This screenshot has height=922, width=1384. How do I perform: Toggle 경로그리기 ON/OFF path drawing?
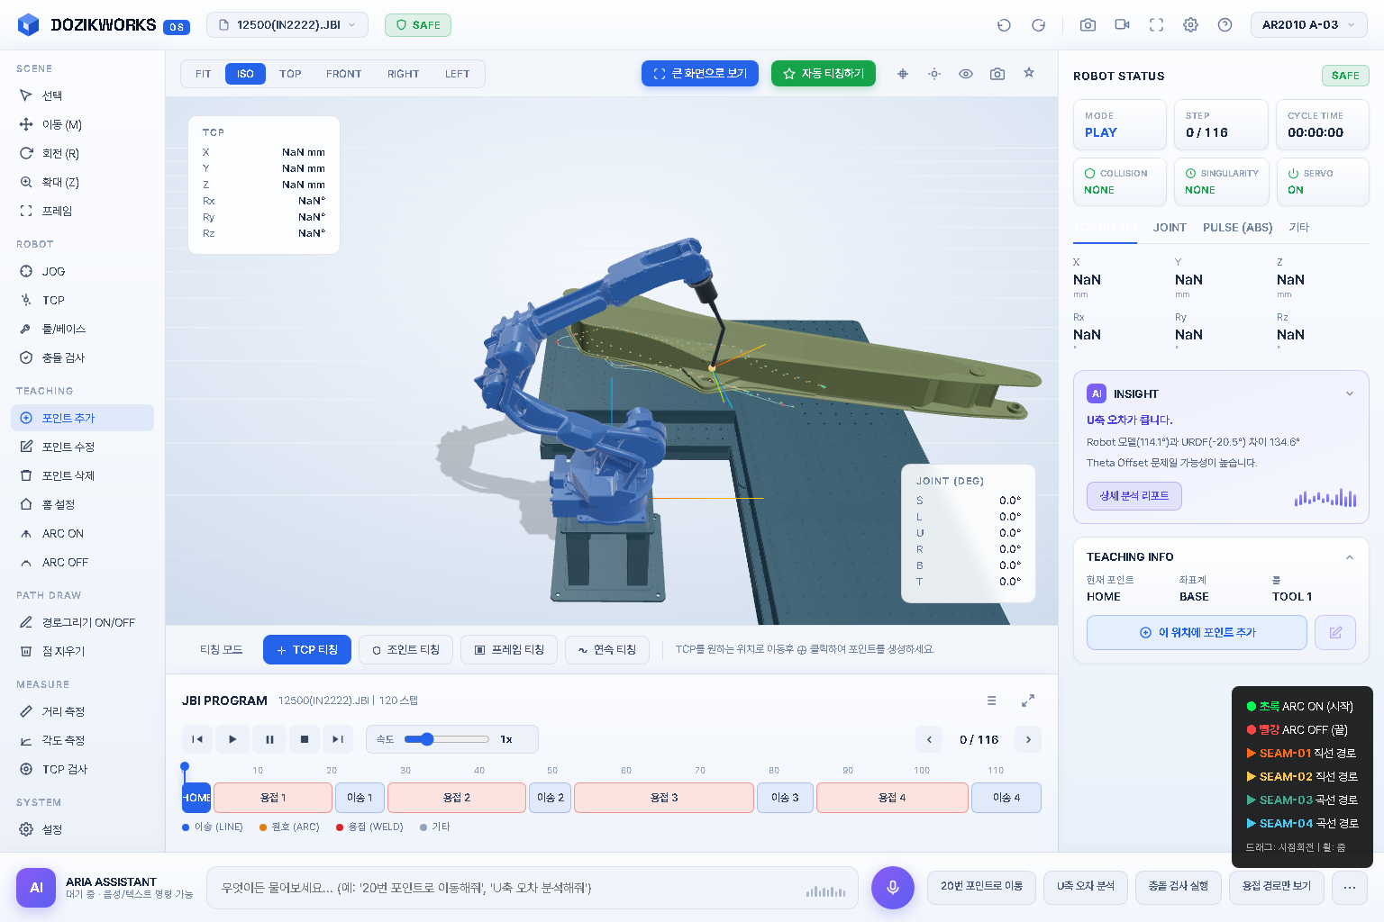[x=82, y=622]
